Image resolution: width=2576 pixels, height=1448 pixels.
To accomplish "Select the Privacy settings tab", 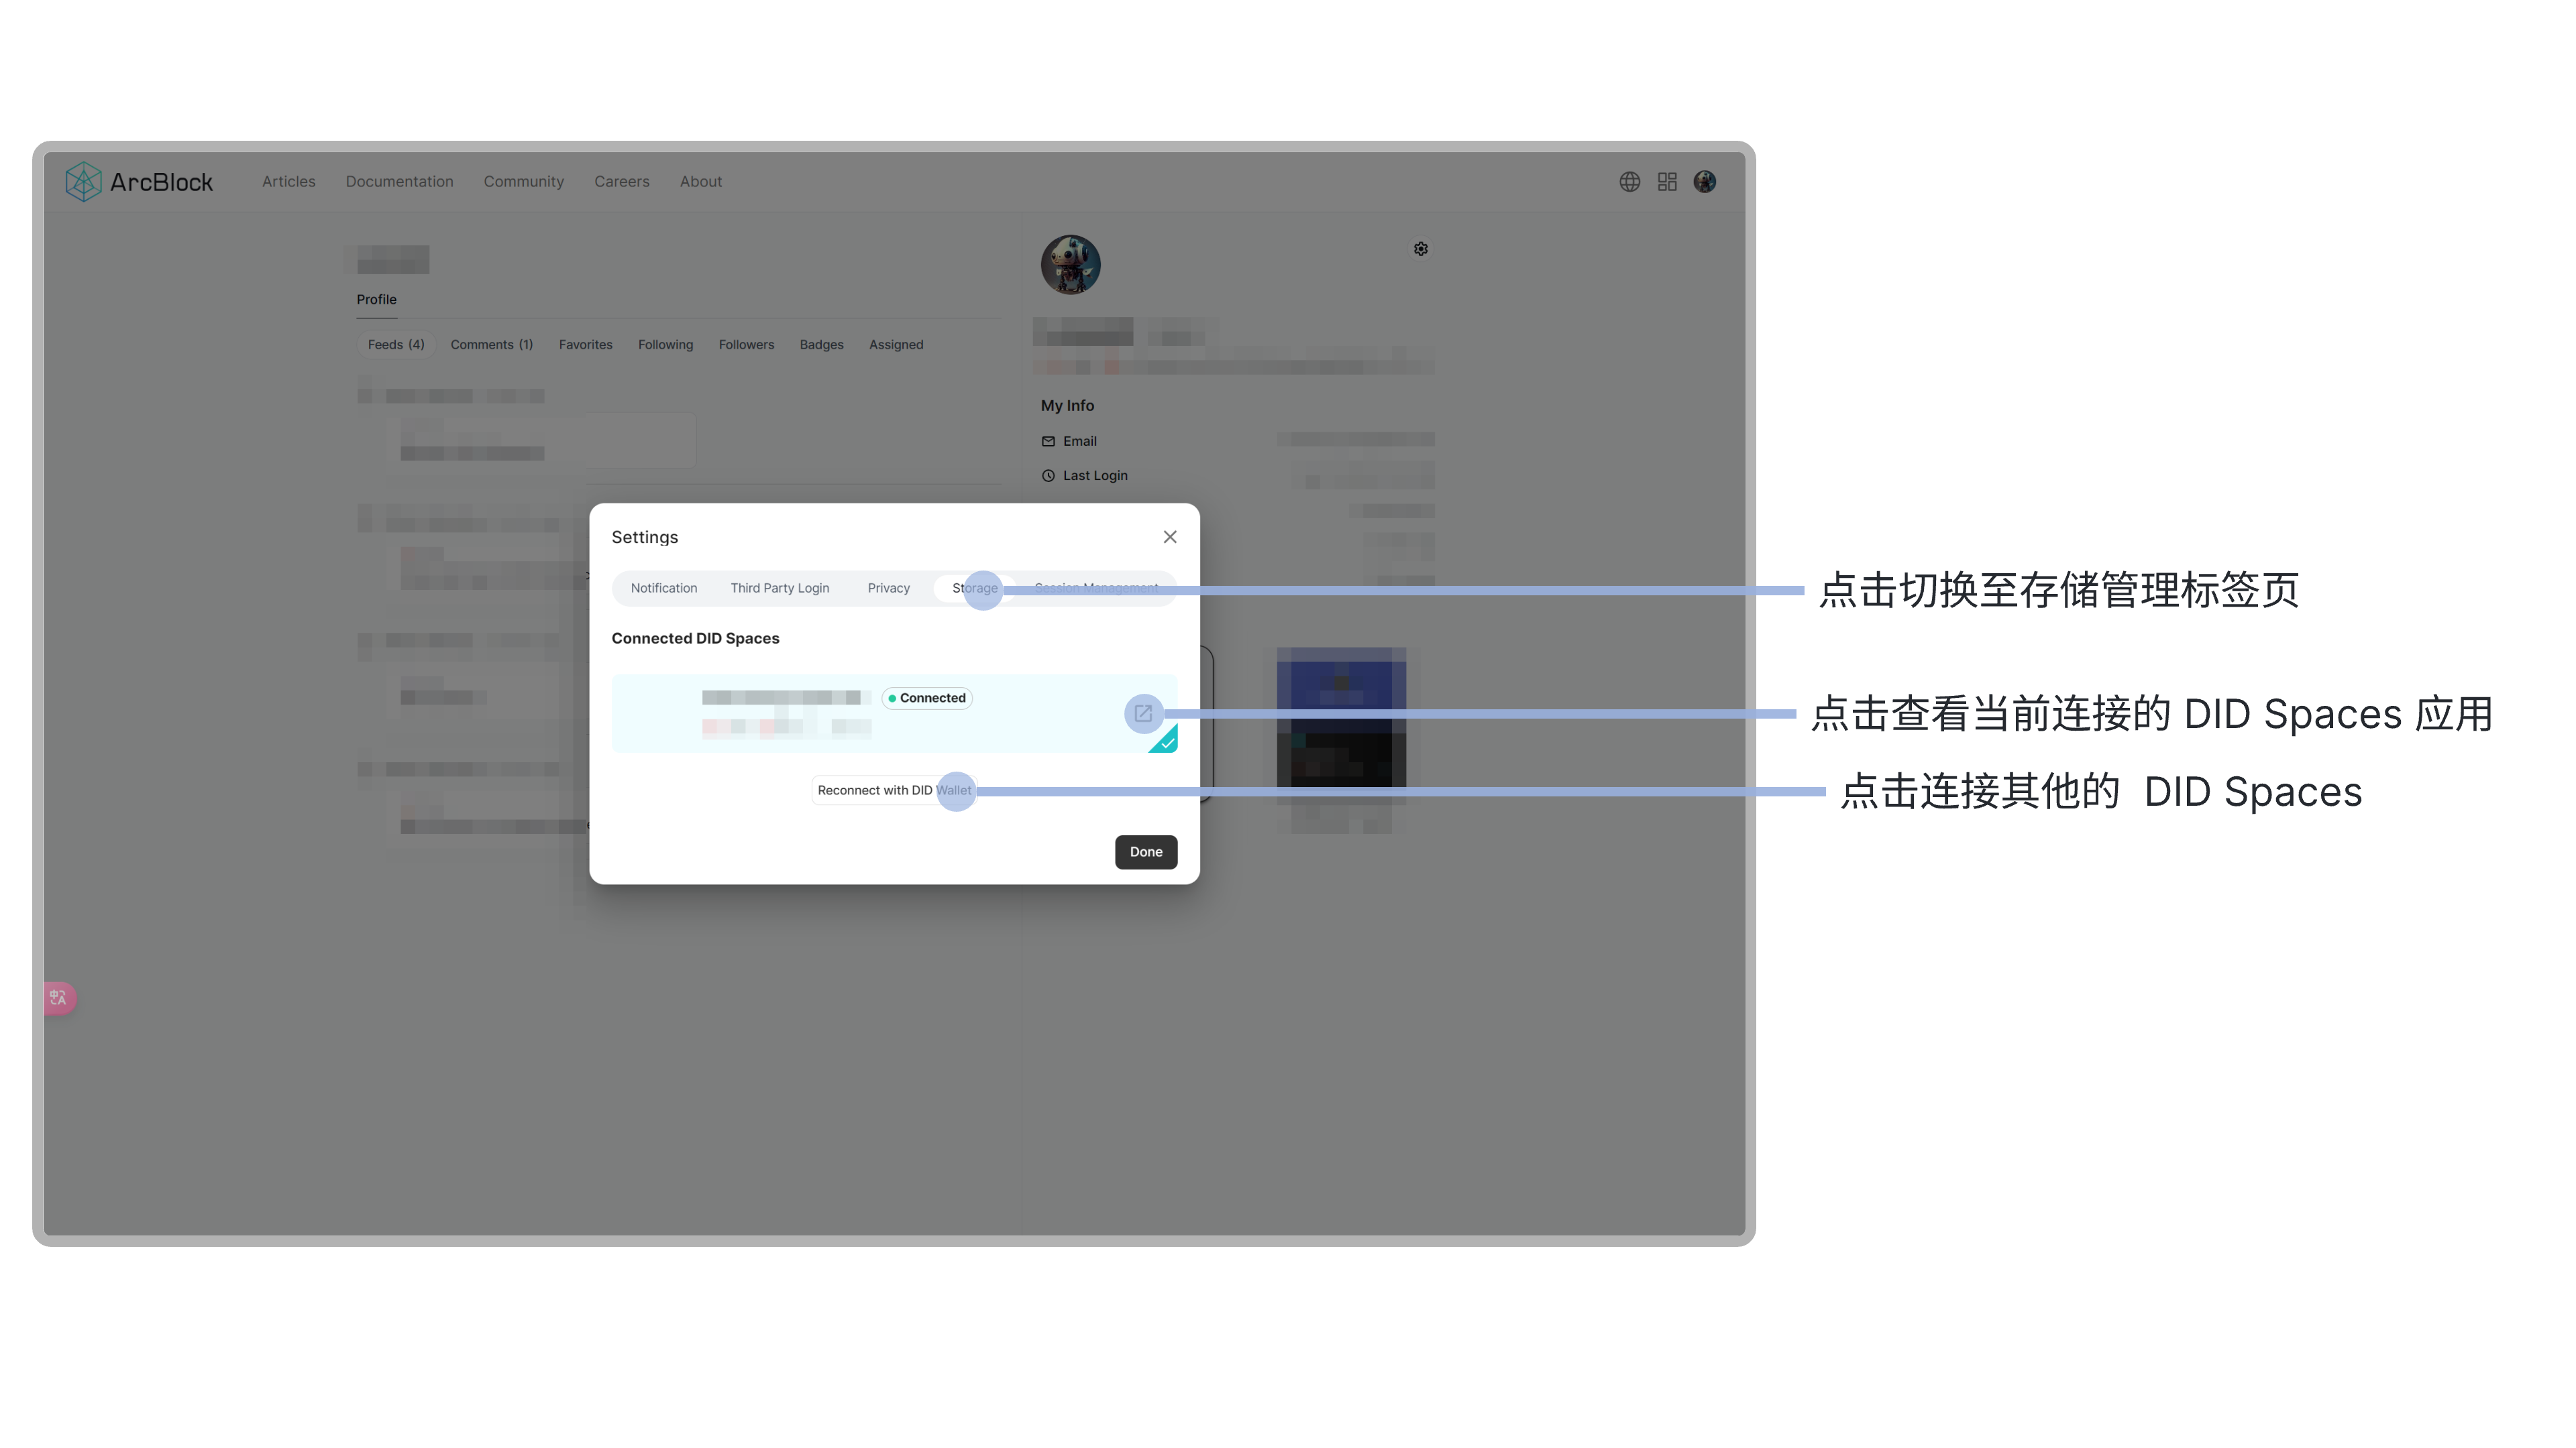I will pos(888,589).
